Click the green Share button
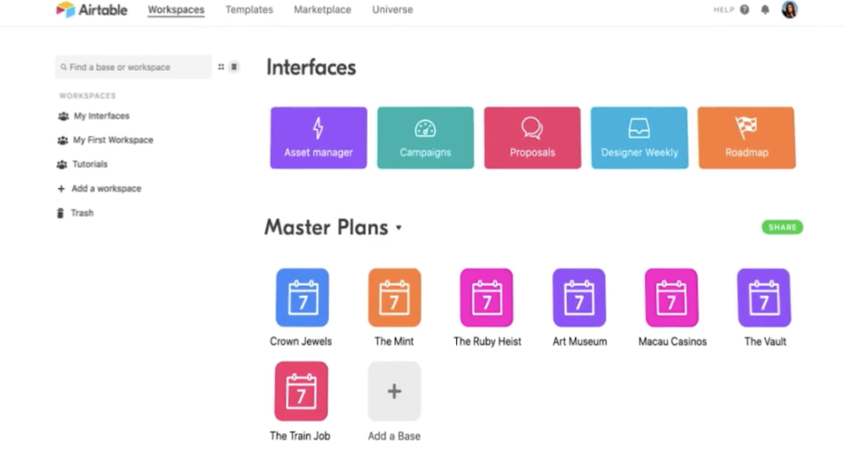This screenshot has width=845, height=476. tap(782, 227)
